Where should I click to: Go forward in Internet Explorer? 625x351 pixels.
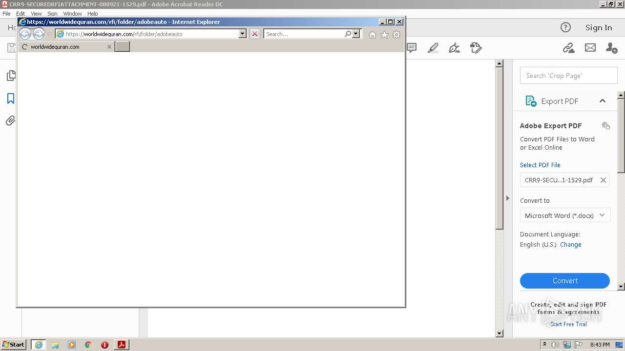(x=39, y=34)
